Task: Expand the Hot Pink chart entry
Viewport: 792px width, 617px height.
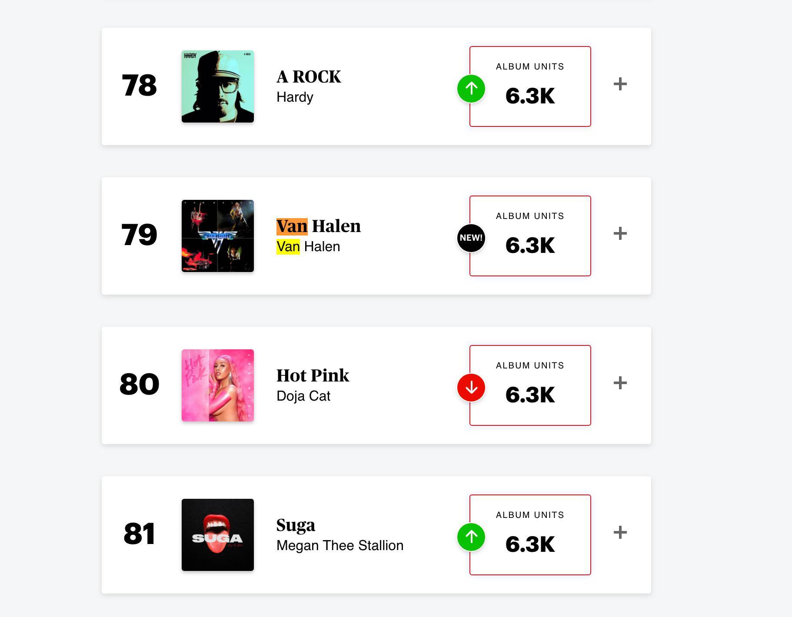Action: (x=620, y=383)
